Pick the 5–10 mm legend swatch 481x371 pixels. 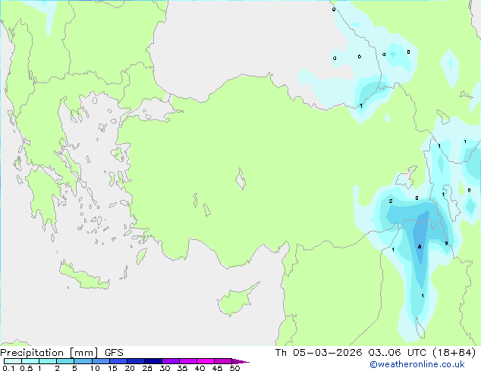point(83,361)
